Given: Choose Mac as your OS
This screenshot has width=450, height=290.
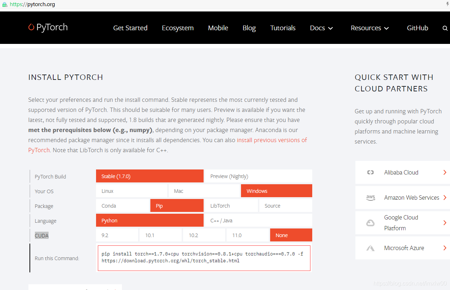Looking at the screenshot, I should 204,191.
